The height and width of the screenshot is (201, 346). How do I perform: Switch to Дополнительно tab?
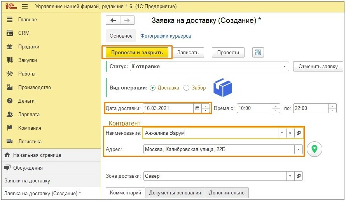pos(227,192)
